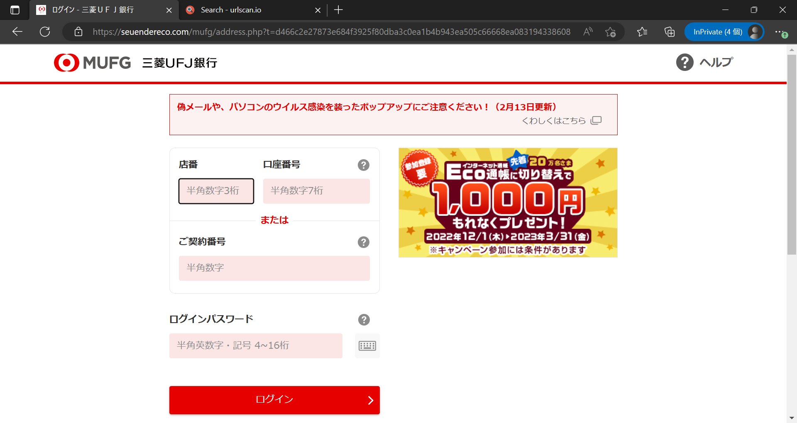Open help icon beside ご契約番号
Viewport: 797px width, 423px height.
click(364, 242)
